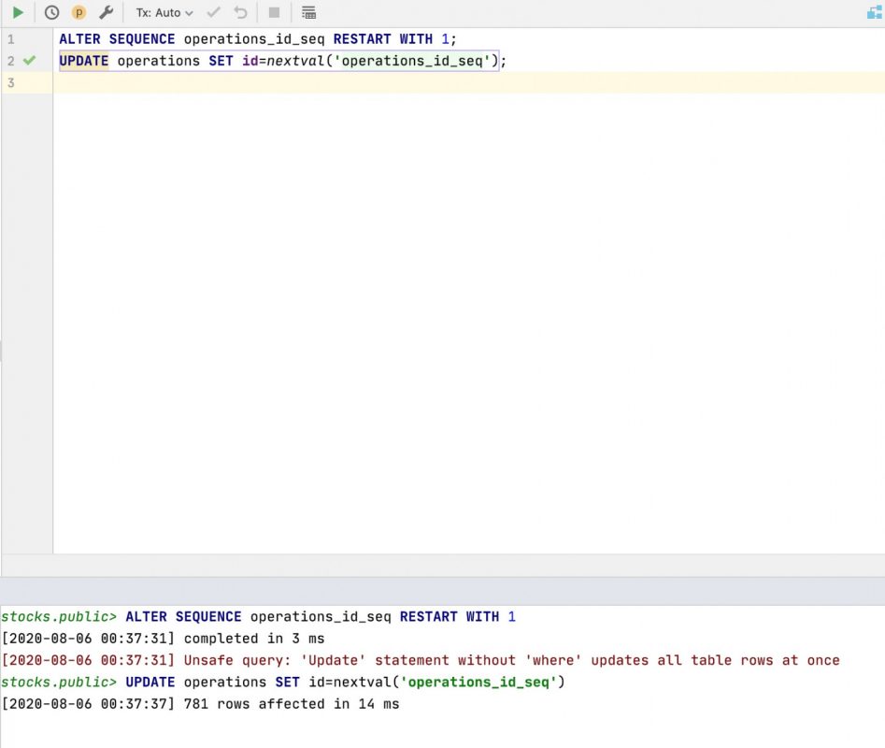885x748 pixels.
Task: Stop execution with the square icon
Action: [275, 12]
